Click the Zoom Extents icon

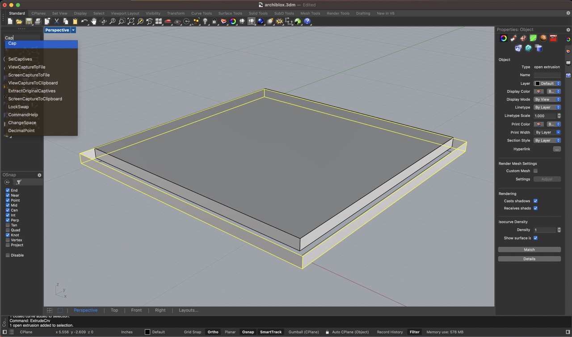(131, 21)
